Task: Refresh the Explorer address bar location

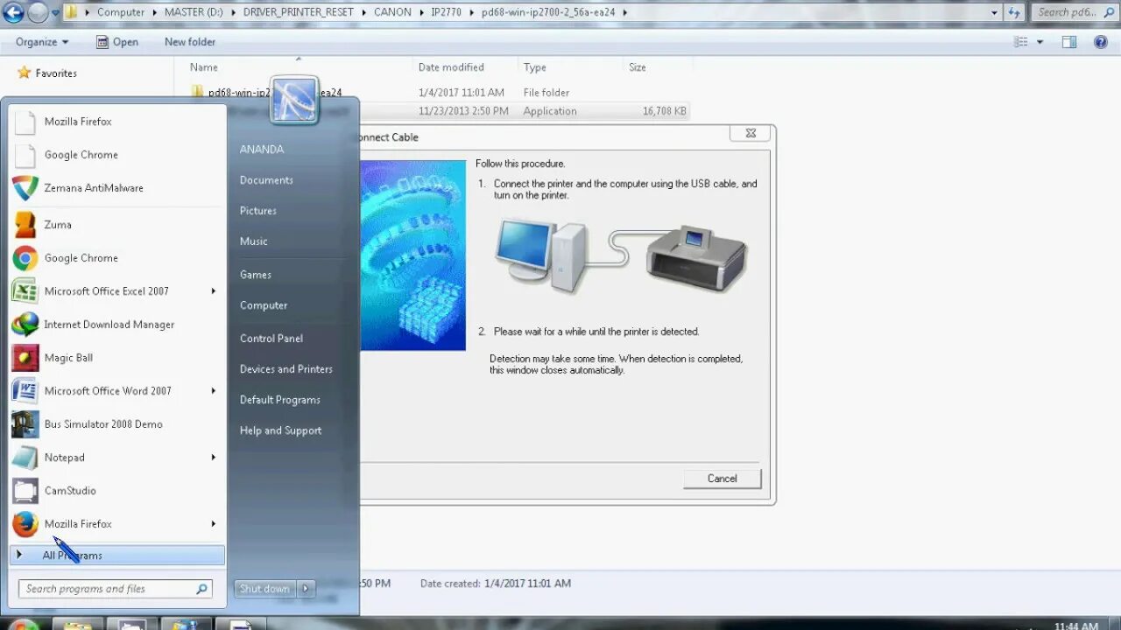Action: coord(1014,12)
